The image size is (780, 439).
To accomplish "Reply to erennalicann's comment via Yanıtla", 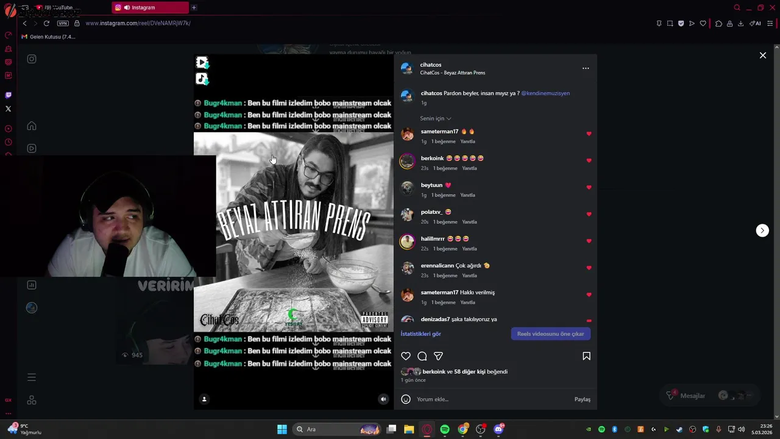I will pyautogui.click(x=469, y=276).
